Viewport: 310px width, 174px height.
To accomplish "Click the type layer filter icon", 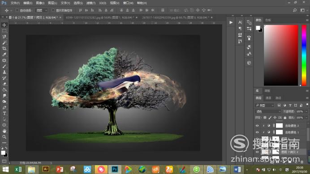I will click(290, 105).
